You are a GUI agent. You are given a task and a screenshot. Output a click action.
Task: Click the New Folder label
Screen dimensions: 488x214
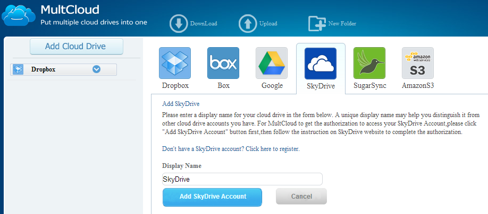click(x=342, y=23)
